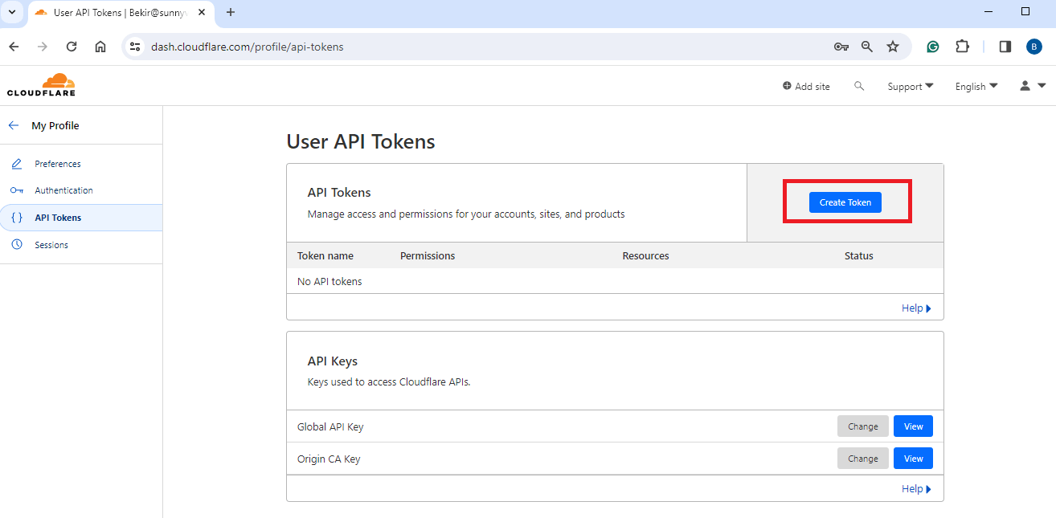Toggle the browser side panel icon
This screenshot has height=518, width=1056.
(1005, 47)
